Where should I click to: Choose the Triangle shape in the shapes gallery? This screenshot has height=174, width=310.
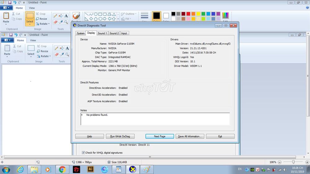point(114,14)
